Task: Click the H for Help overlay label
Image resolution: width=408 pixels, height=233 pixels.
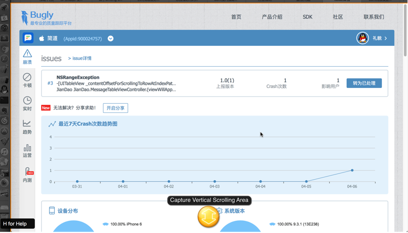Action: click(x=17, y=224)
